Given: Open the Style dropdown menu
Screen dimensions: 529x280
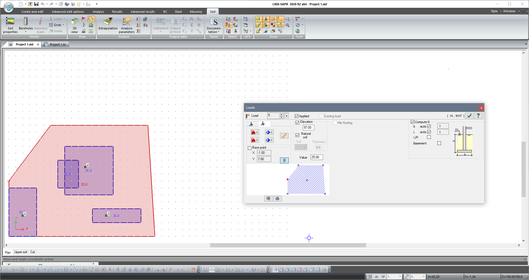Looking at the screenshot, I should coord(496,11).
